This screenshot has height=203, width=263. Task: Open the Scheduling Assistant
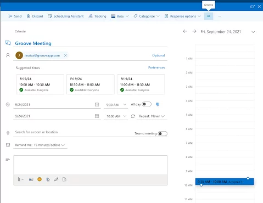(66, 16)
